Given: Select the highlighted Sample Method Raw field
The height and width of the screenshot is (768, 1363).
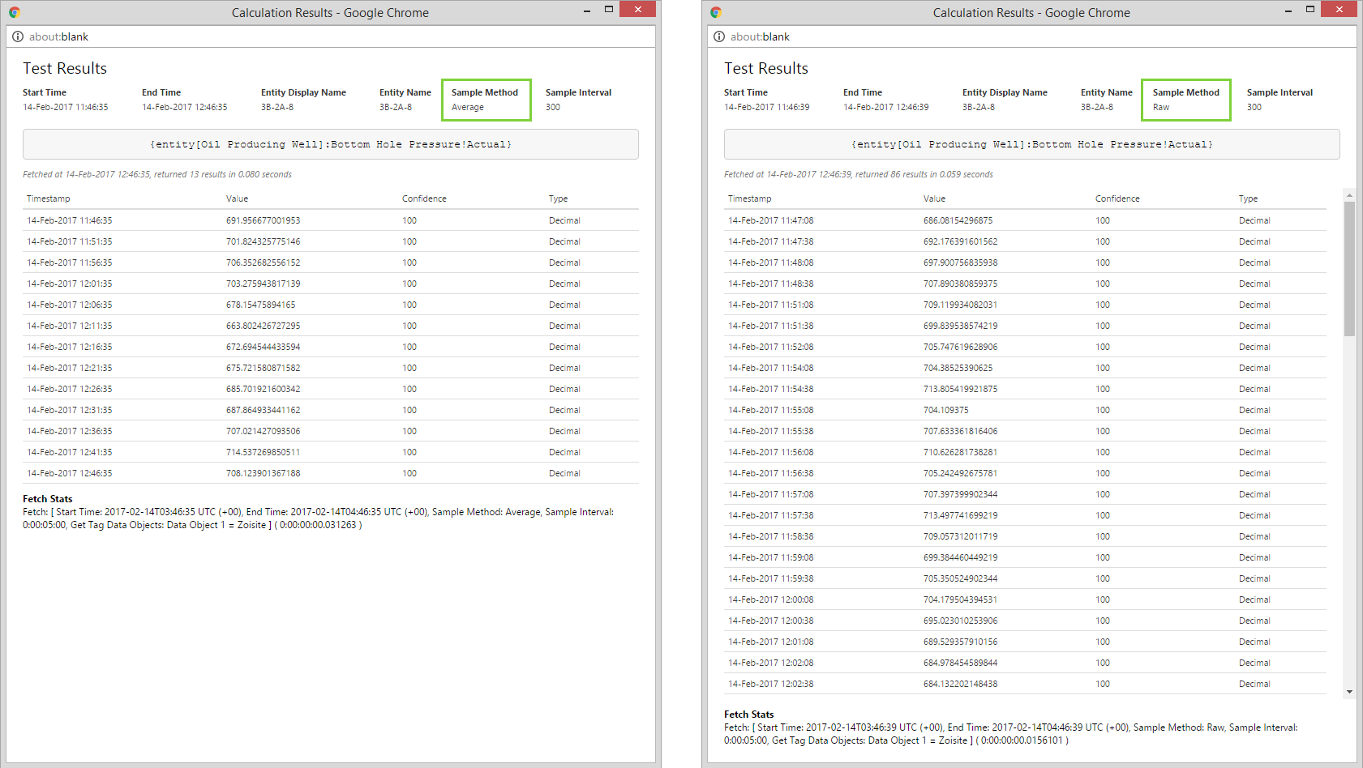Looking at the screenshot, I should (x=1185, y=100).
